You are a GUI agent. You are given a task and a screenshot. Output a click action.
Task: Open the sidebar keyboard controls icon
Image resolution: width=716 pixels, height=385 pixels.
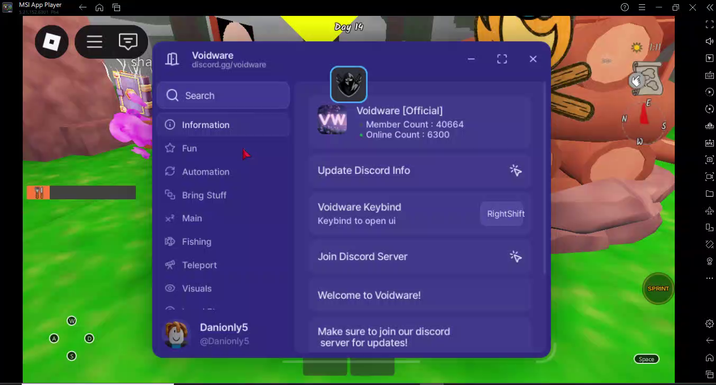click(710, 75)
